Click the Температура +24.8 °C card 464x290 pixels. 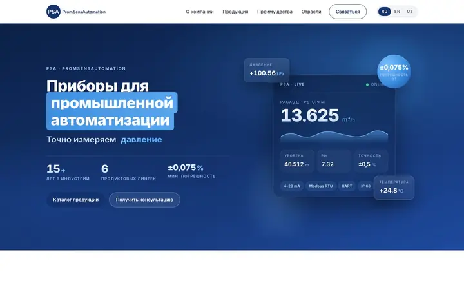pos(394,188)
